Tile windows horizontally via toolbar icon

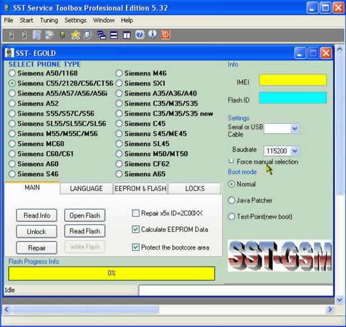[x=114, y=35]
